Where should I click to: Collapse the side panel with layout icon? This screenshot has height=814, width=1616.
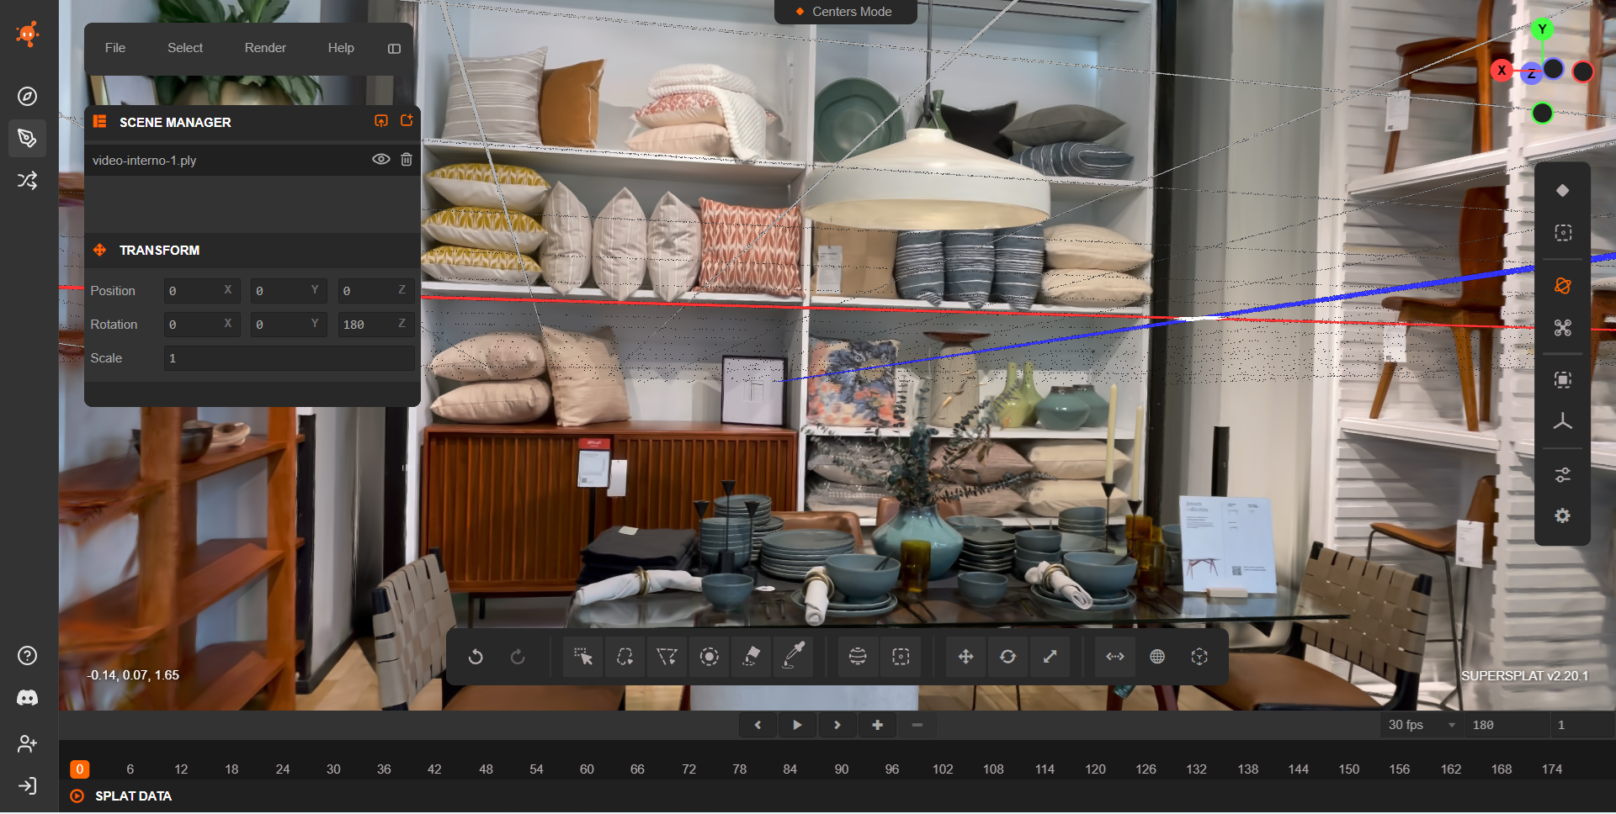[x=394, y=49]
